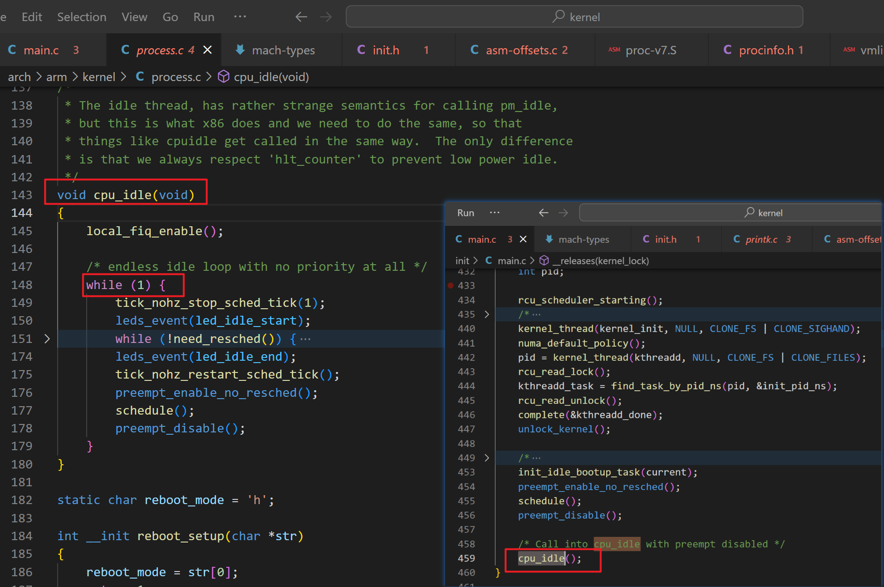Click the __releases(kernel_lock) breadcrumb symbol

click(601, 260)
